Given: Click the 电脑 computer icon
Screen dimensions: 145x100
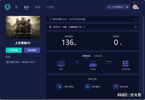Looking at the screenshot, I should tap(61, 64).
